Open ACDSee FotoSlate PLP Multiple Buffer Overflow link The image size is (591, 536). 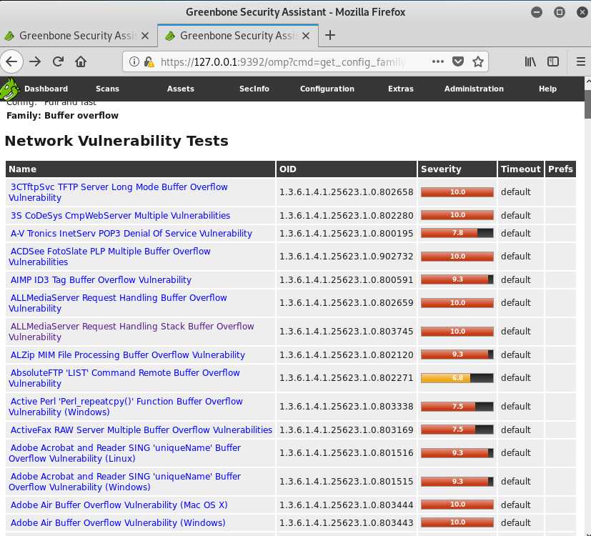coord(110,257)
